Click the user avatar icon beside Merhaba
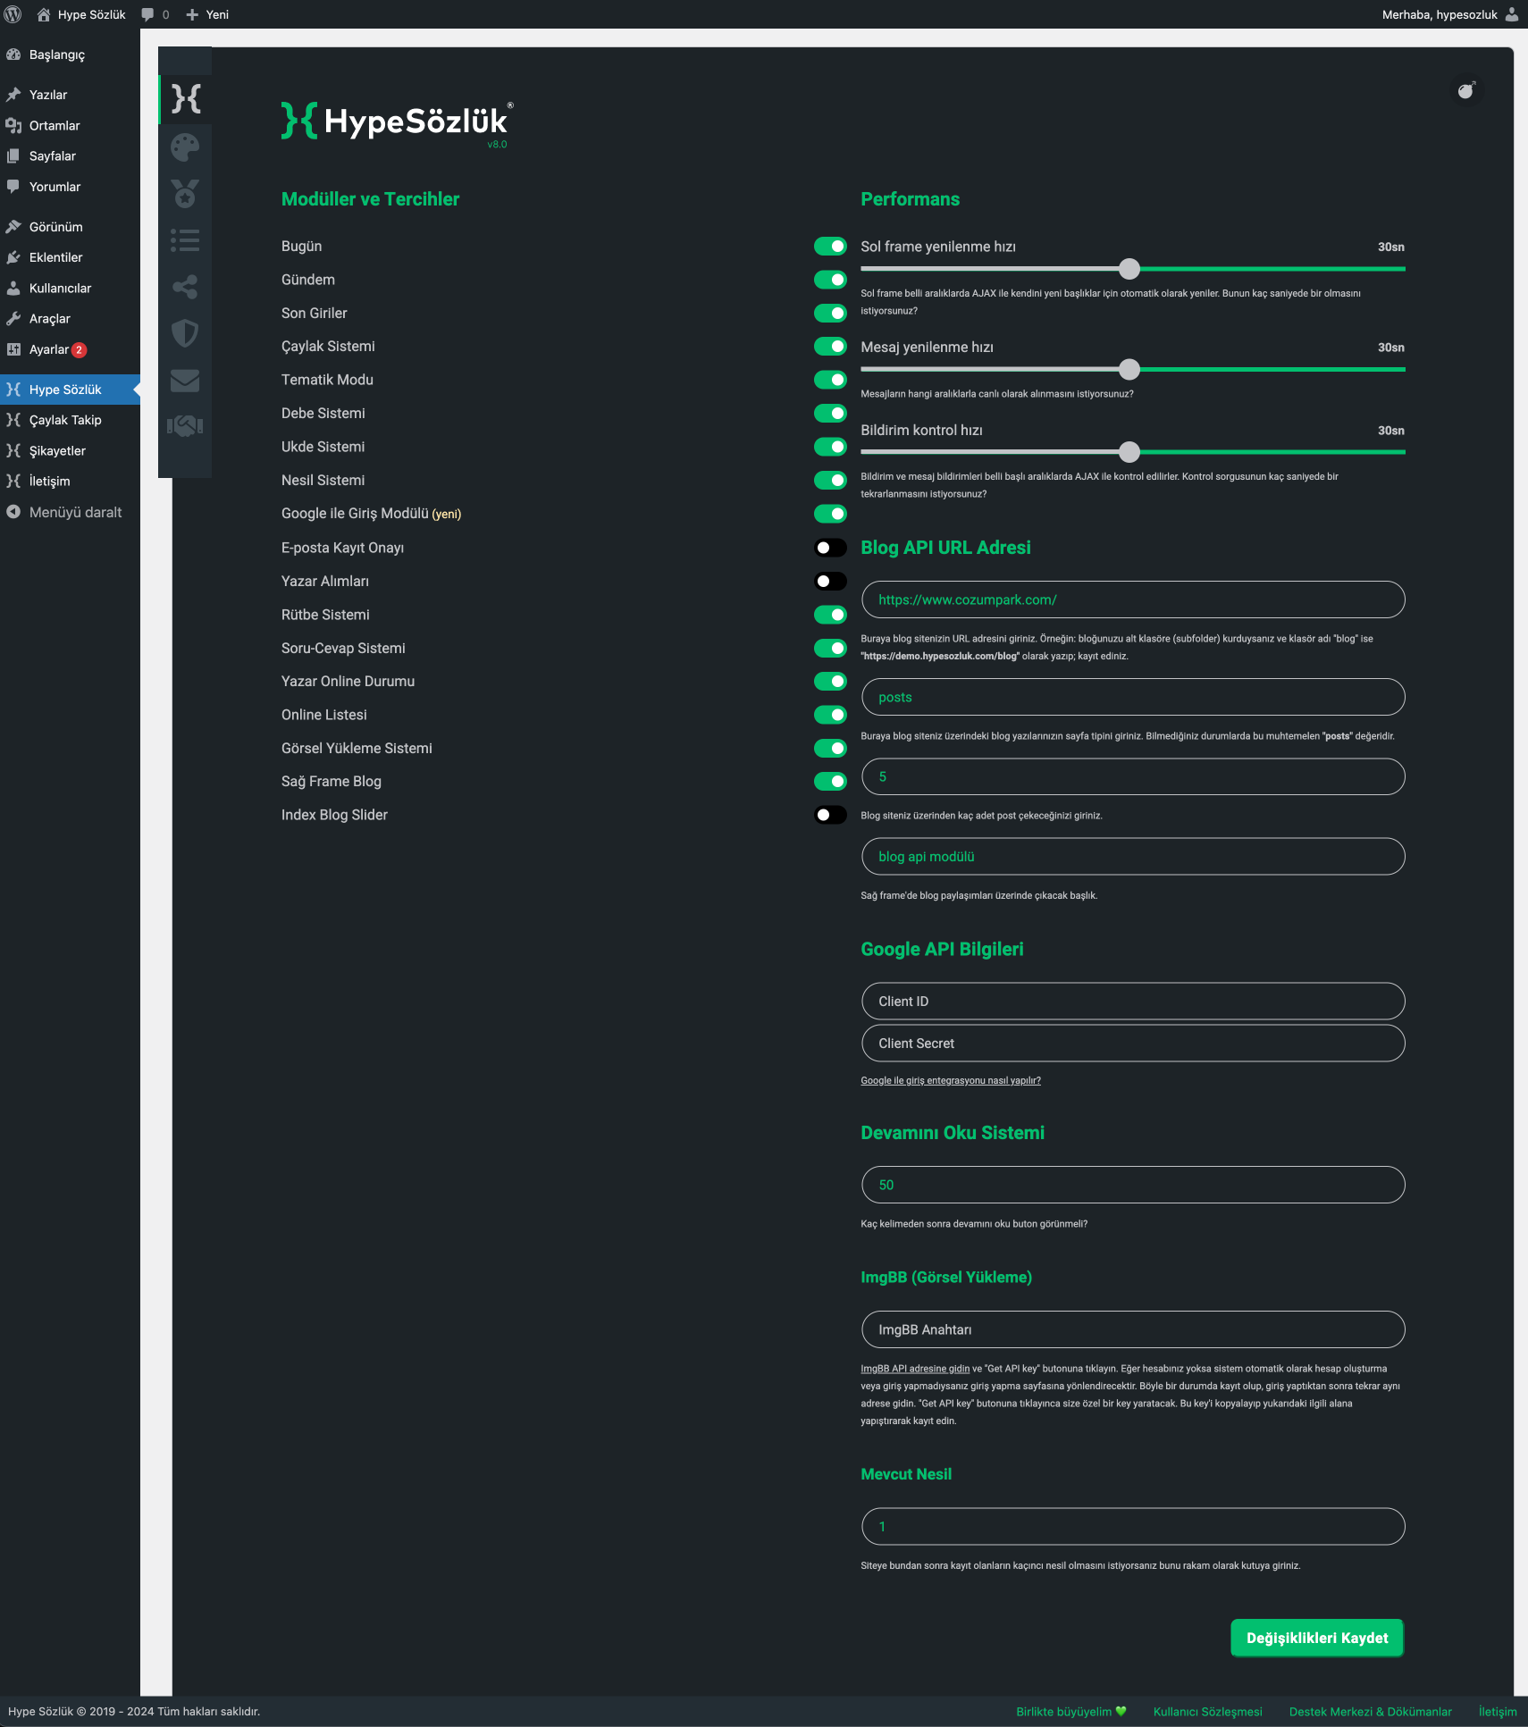The width and height of the screenshot is (1528, 1727). click(x=1512, y=14)
